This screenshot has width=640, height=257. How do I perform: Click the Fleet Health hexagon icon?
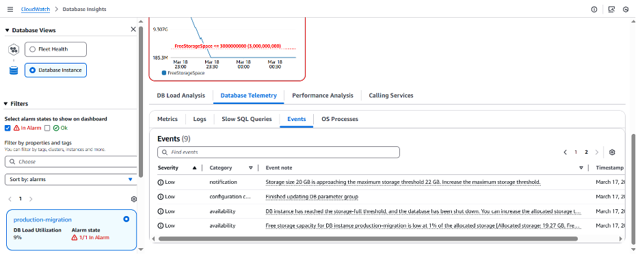coord(14,49)
